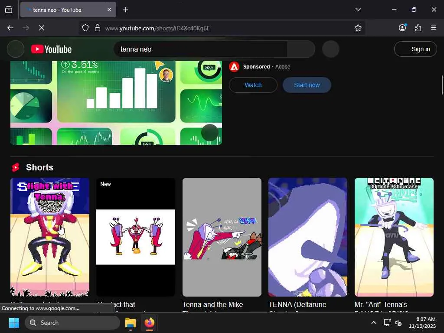This screenshot has height=333, width=444.
Task: Go to YouTube home via logo
Action: point(51,49)
